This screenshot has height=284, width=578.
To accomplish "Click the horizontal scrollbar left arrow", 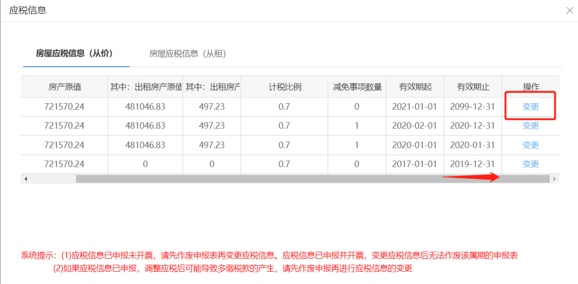I will pos(26,179).
